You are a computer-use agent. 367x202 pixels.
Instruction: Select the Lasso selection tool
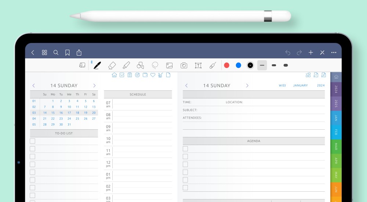point(155,65)
